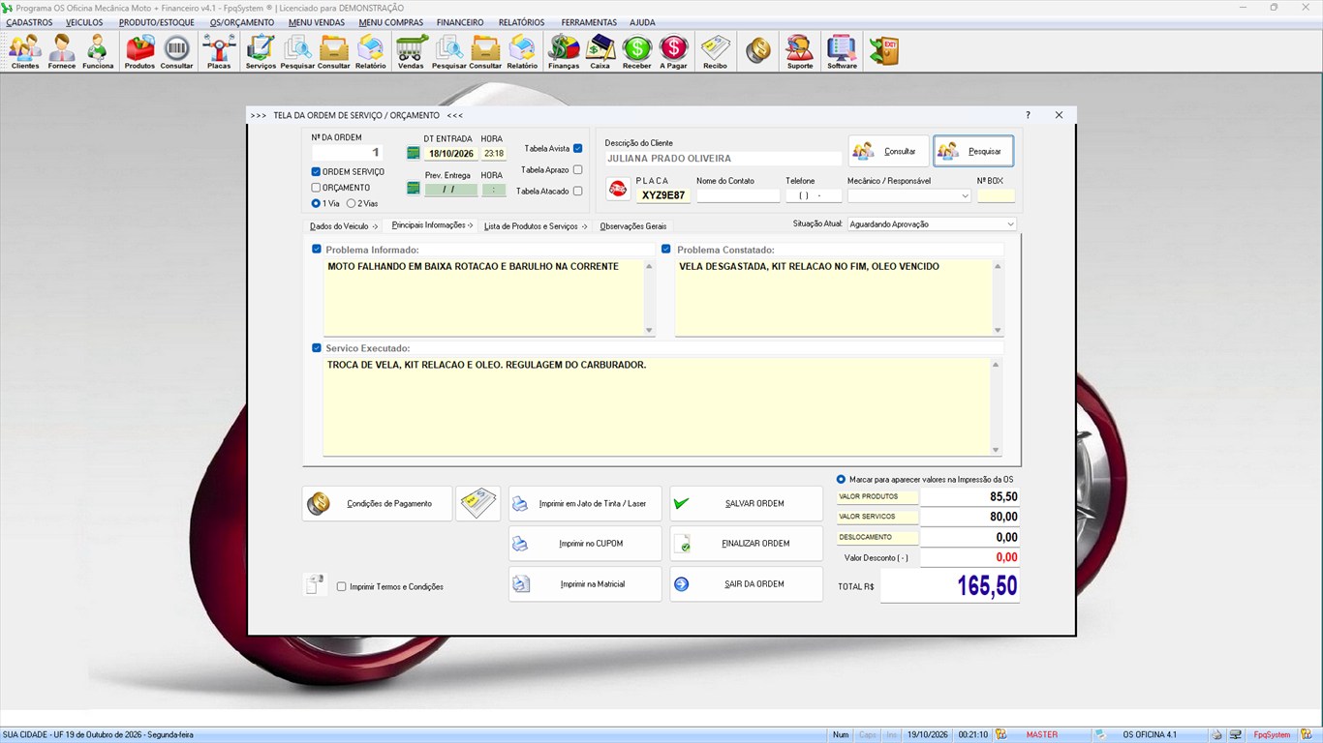Select the 2 Vias radio option
This screenshot has width=1323, height=743.
click(x=351, y=203)
